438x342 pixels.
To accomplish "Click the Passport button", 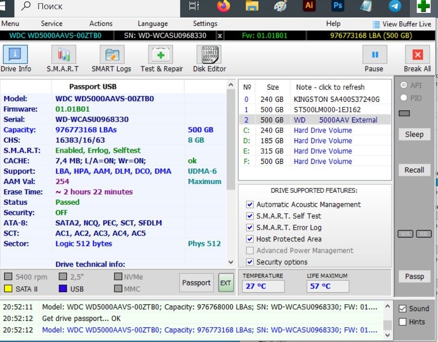I will [x=196, y=283].
